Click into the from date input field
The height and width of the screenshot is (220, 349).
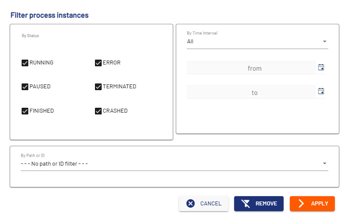click(250, 68)
